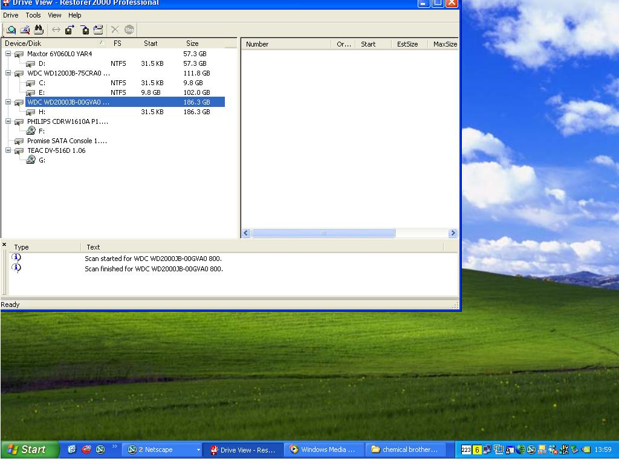Screen dimensions: 619x464
Task: Switch to Windows Media taskbar button
Action: [323, 449]
